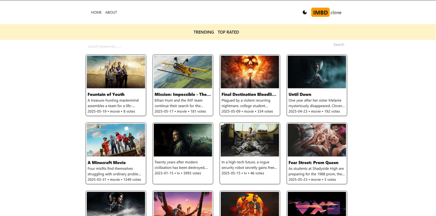Click the Search button
This screenshot has width=436, height=216.
pyautogui.click(x=339, y=45)
